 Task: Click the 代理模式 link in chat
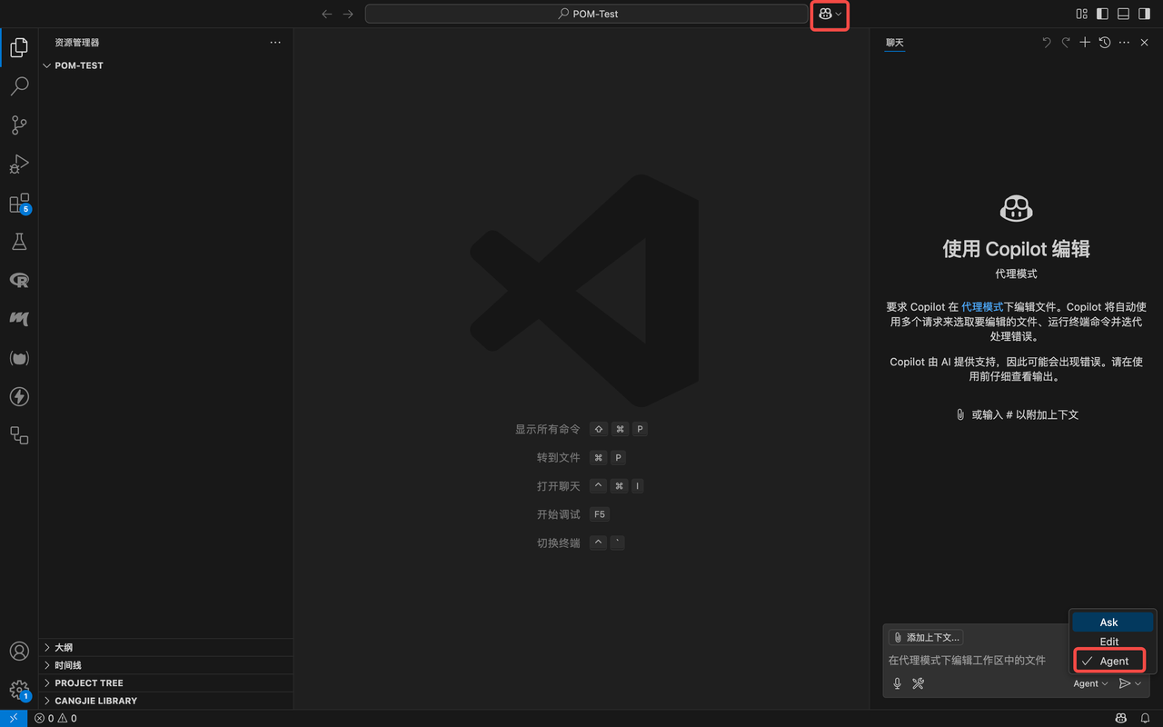click(982, 307)
